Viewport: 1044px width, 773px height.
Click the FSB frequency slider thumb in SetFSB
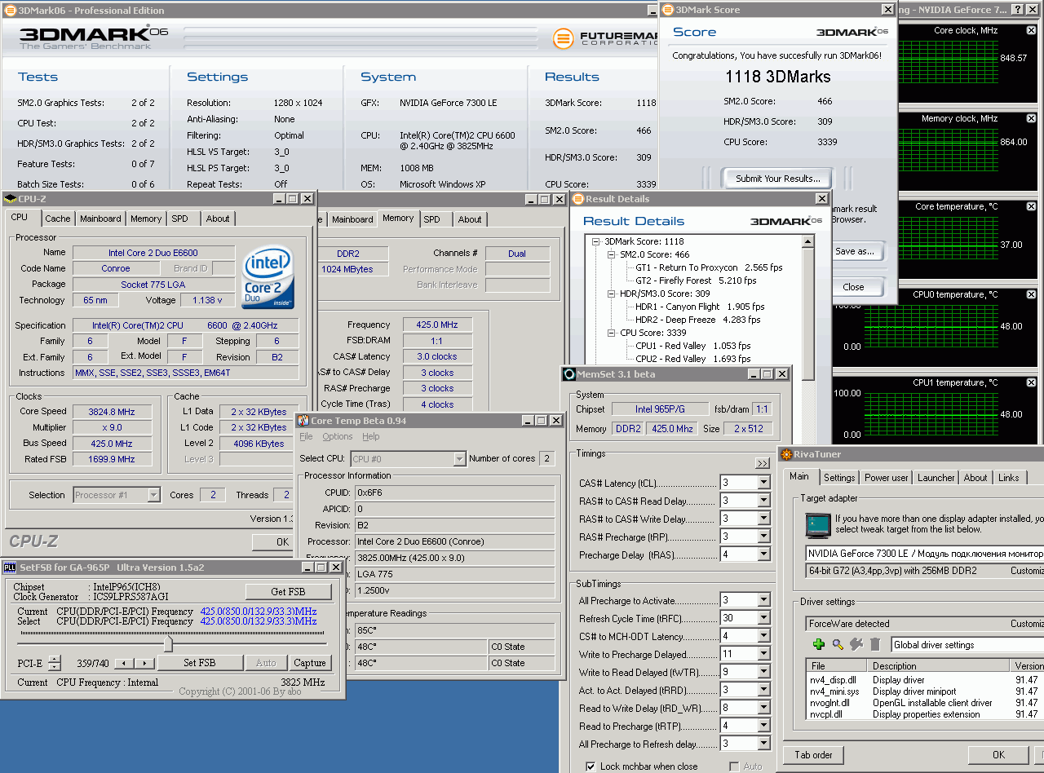coord(167,644)
